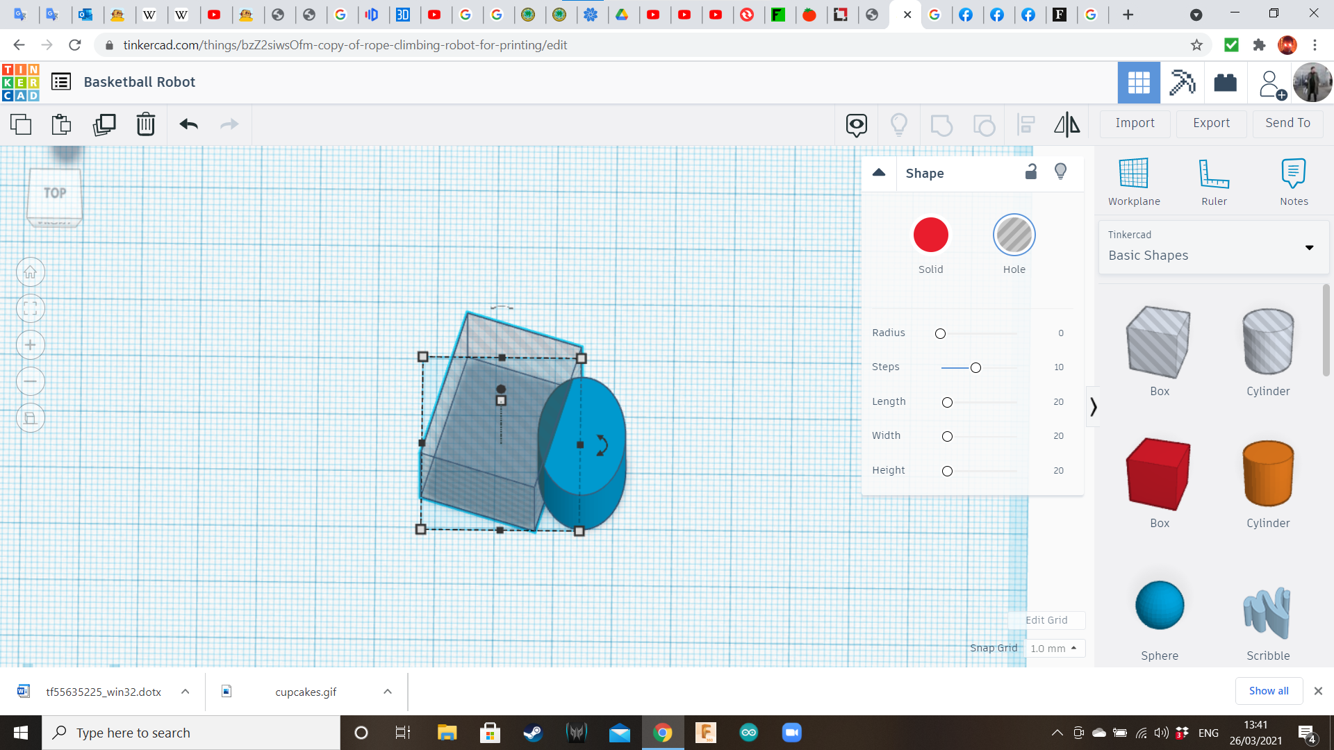Collapse the Shape panel

pos(878,173)
